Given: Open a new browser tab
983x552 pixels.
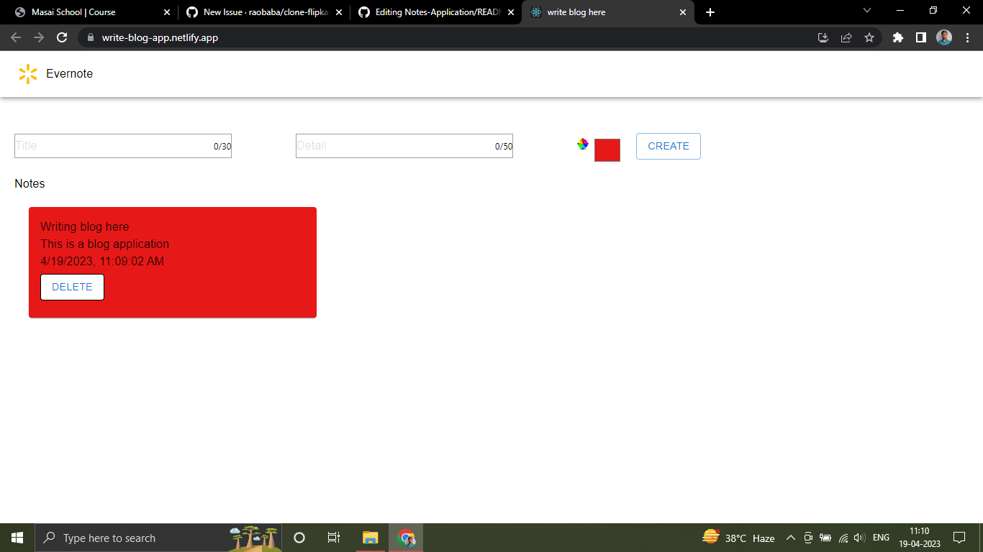Looking at the screenshot, I should 710,12.
